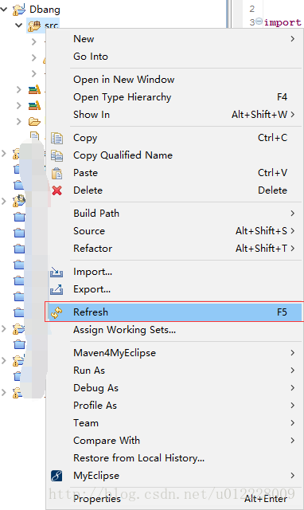Open the Maven4MyEclipse submenu arrow
The width and height of the screenshot is (304, 510).
click(293, 353)
